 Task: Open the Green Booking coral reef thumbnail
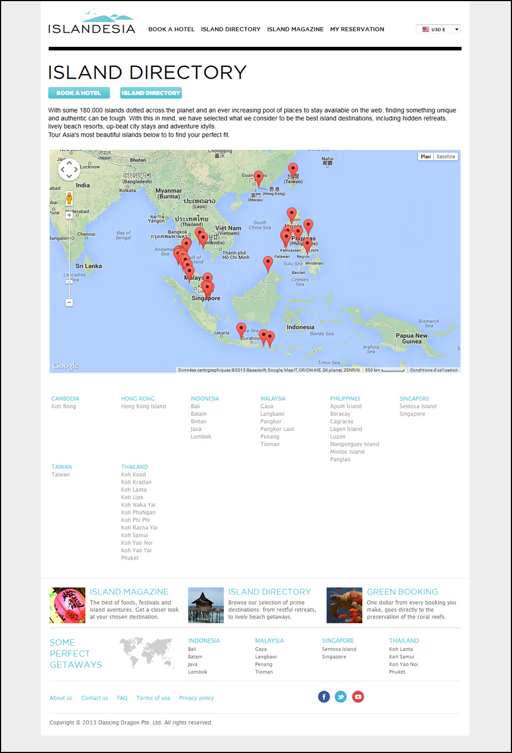[x=344, y=605]
